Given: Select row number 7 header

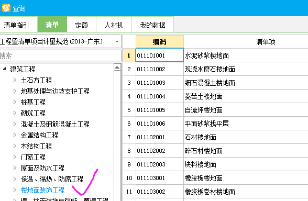Looking at the screenshot, I should click(129, 137).
